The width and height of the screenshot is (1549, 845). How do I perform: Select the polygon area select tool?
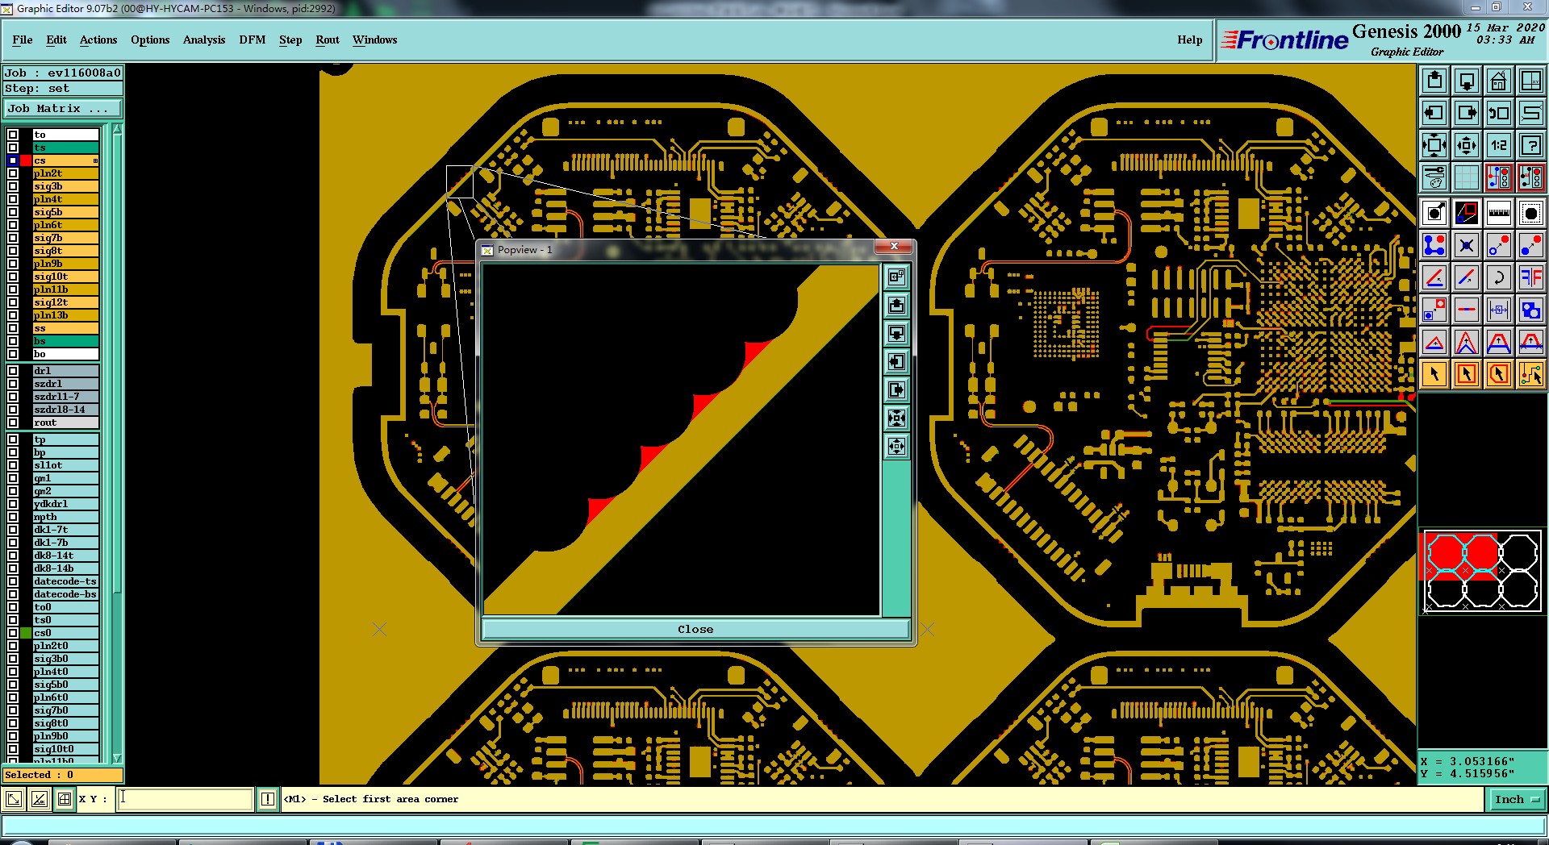coord(1499,374)
